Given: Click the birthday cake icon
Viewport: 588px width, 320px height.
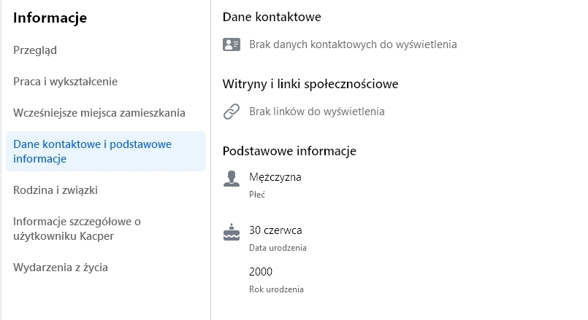Looking at the screenshot, I should point(232,233).
